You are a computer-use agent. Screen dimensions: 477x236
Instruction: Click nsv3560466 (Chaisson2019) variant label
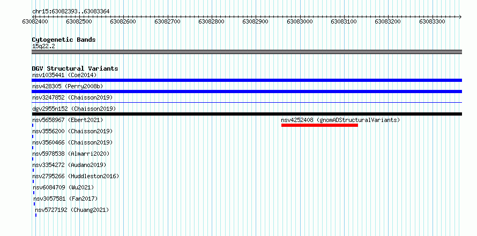[72, 142]
